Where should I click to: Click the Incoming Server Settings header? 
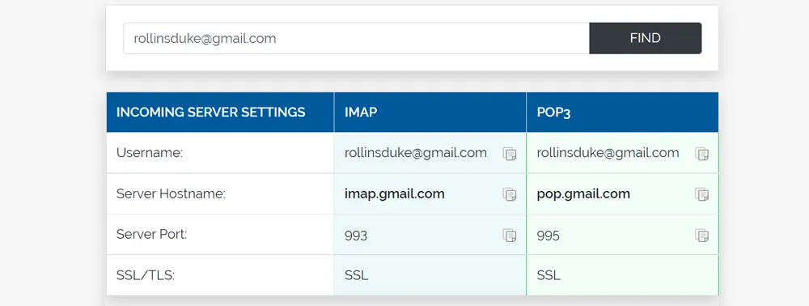pyautogui.click(x=210, y=112)
